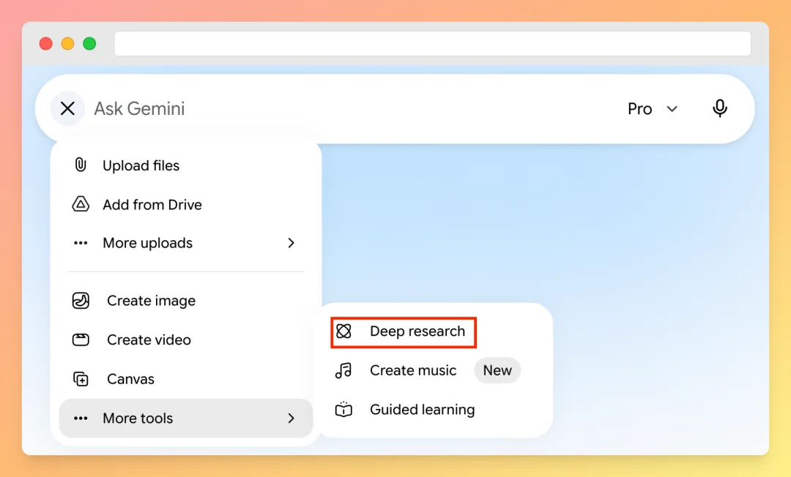Expand the More tools chevron arrow
The width and height of the screenshot is (791, 477).
click(x=291, y=418)
